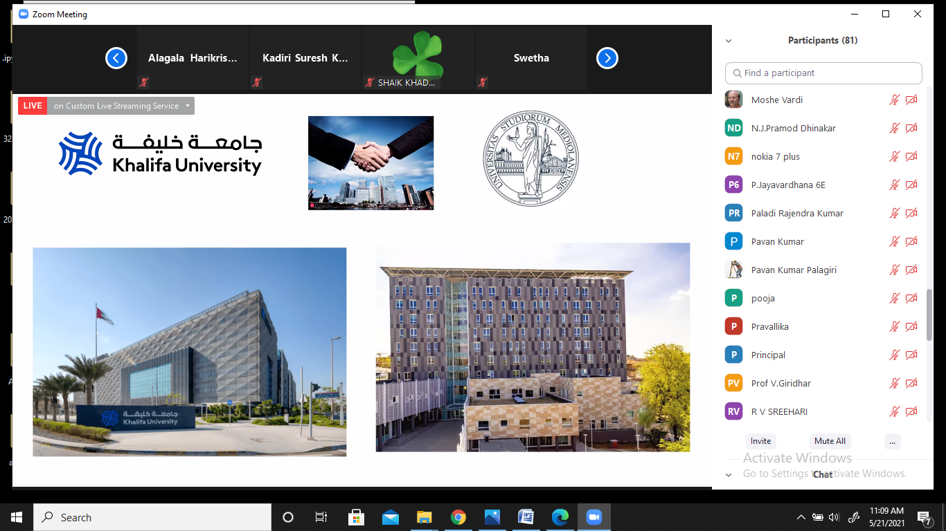Click Pavan Kumar's muted microphone icon
Screen dimensions: 946x531
895,242
